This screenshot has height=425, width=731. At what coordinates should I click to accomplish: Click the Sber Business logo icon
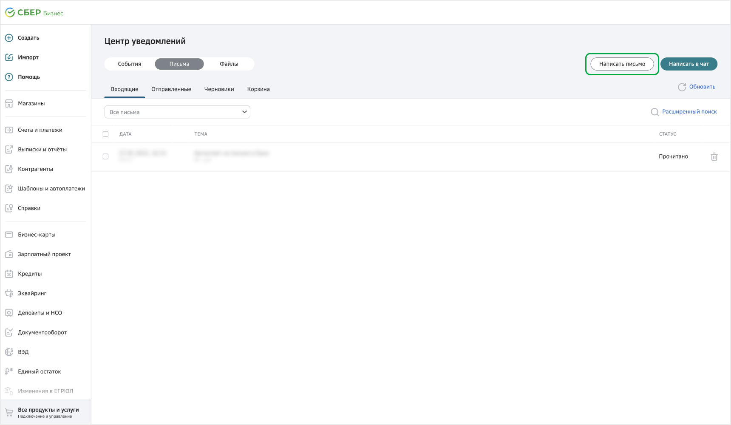(10, 13)
